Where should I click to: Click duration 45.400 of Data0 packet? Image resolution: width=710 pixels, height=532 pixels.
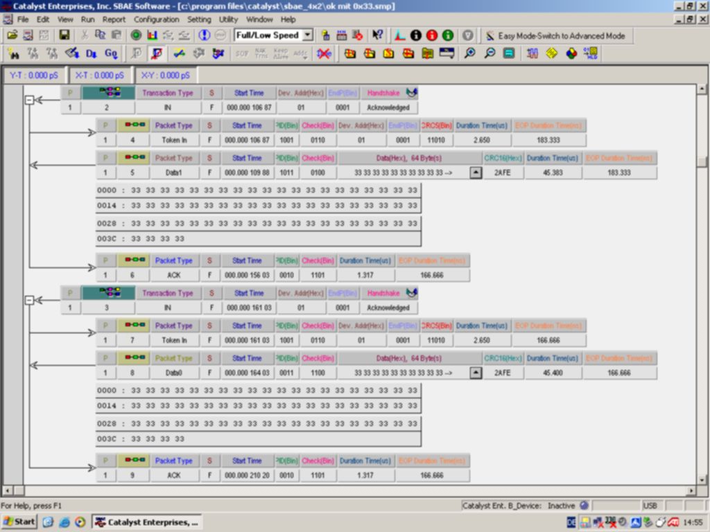[553, 373]
